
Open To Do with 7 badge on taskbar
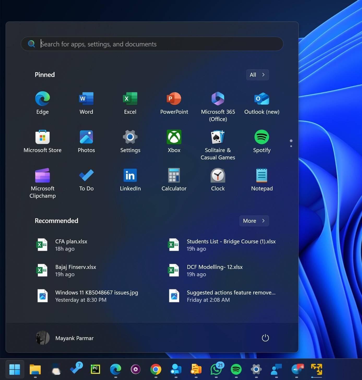point(76,369)
